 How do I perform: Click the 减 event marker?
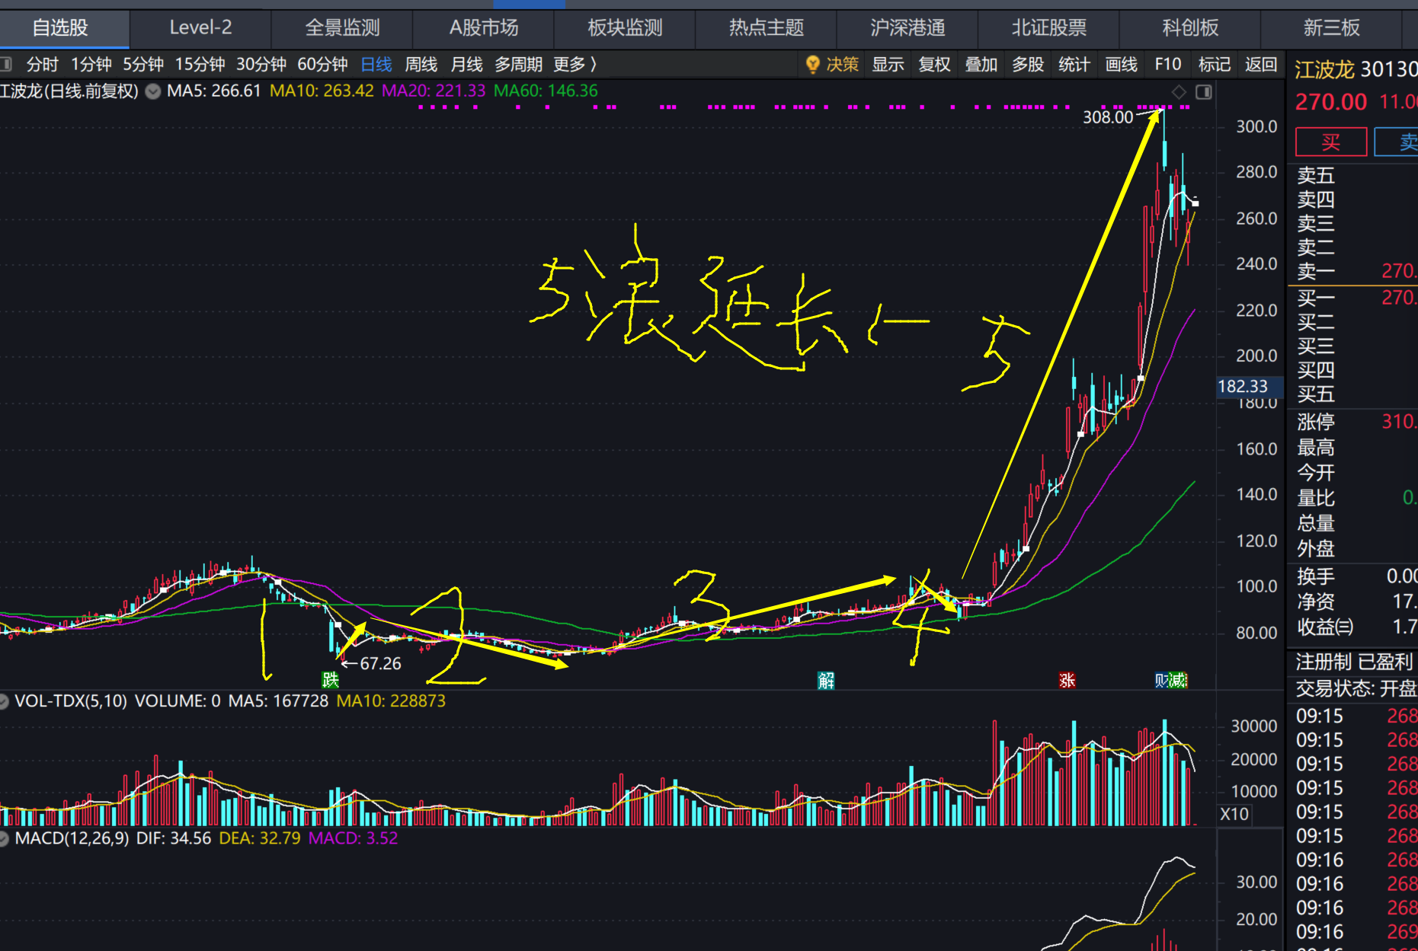point(1179,680)
